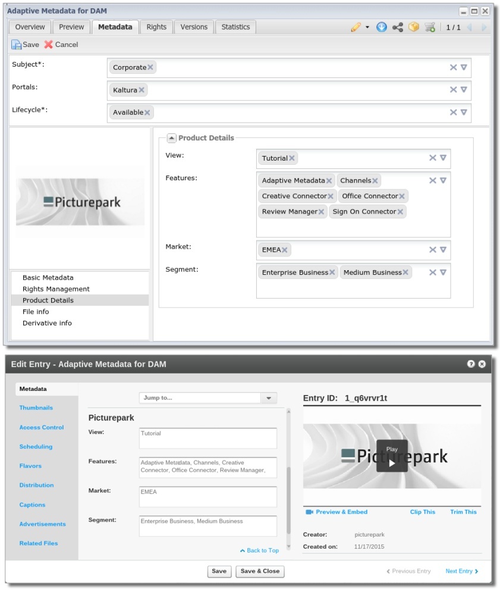Clear all values in Portals field

453,90
